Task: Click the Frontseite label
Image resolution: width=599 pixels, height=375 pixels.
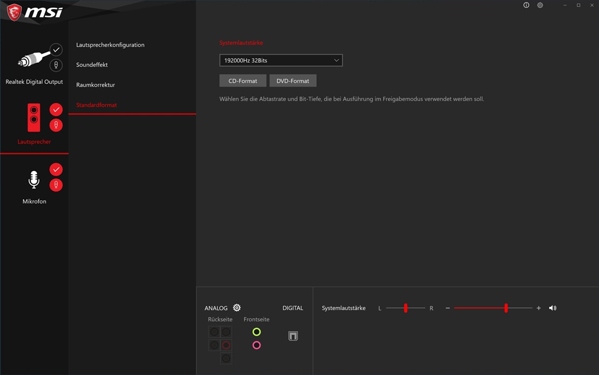Action: pos(256,319)
